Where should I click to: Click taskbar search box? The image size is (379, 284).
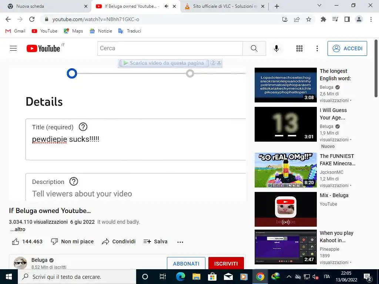(x=77, y=277)
